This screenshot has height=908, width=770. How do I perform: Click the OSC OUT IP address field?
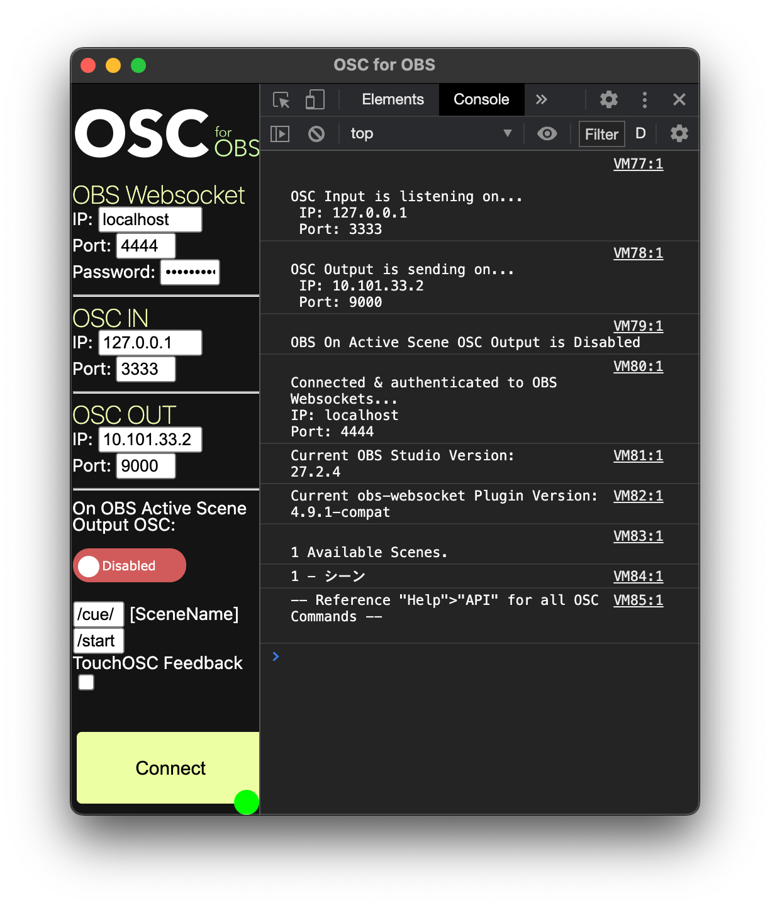click(x=150, y=440)
